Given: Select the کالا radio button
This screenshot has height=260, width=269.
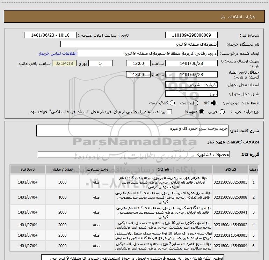Looking at the screenshot, I should coord(214,103).
